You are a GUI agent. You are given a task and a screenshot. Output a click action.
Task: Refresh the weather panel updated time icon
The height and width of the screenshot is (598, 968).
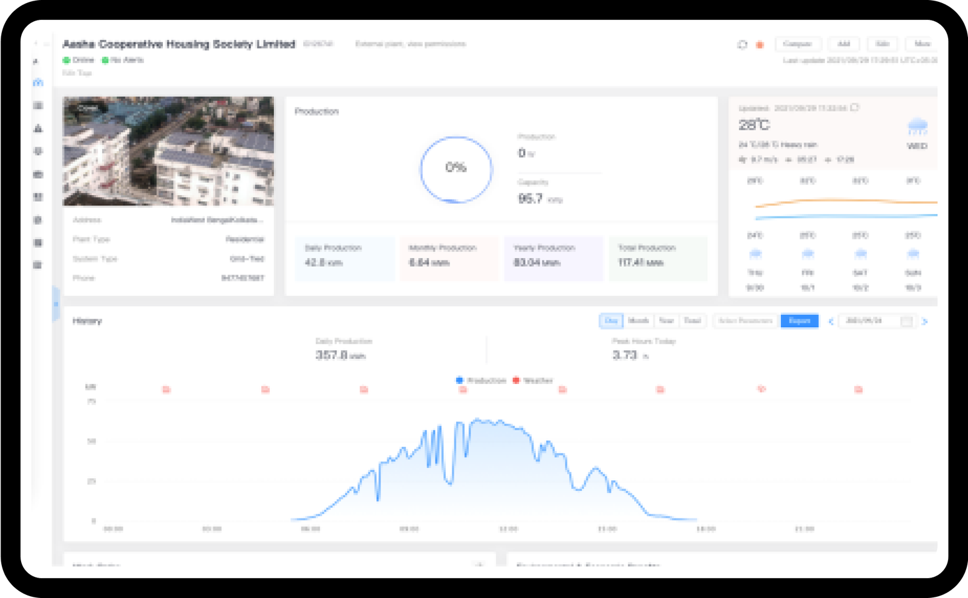[x=855, y=108]
